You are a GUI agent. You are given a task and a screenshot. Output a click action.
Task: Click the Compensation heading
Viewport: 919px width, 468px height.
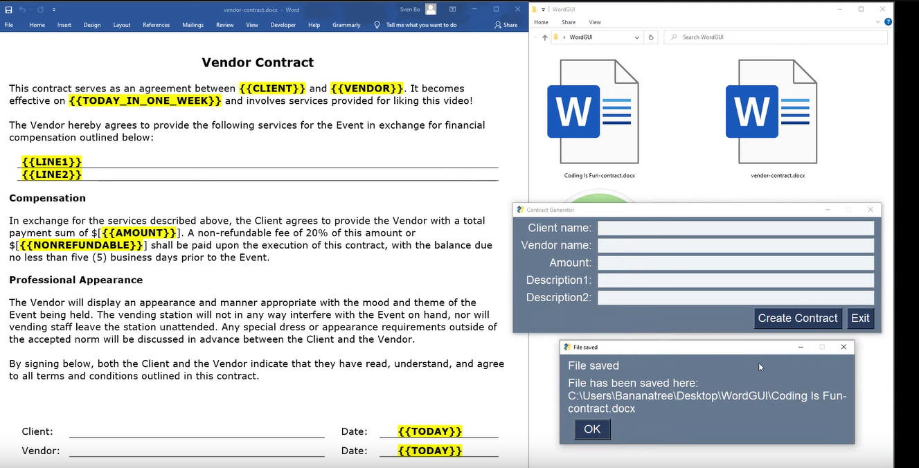click(x=48, y=198)
